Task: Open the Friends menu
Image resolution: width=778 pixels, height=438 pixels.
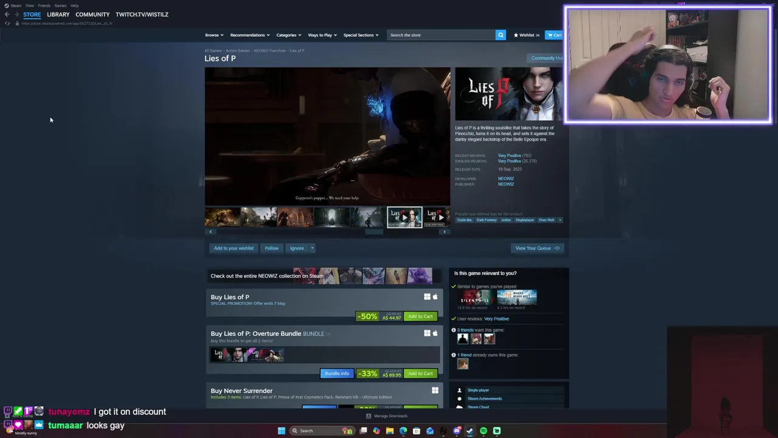Action: [x=44, y=5]
